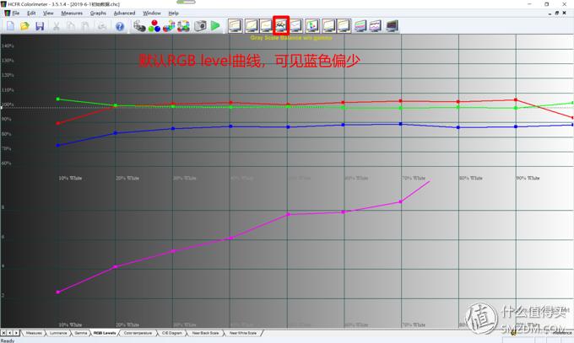Switch to the Near White Scale tab

click(x=243, y=333)
